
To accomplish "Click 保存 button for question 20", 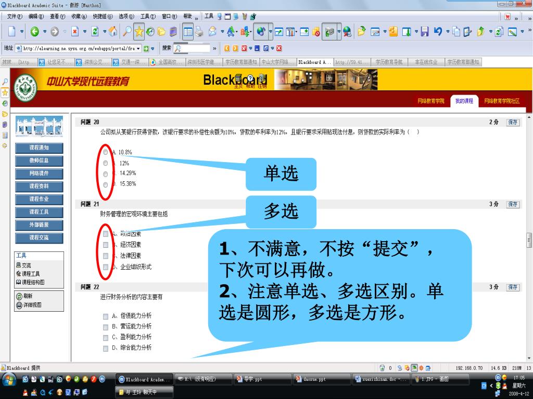I will pyautogui.click(x=513, y=122).
